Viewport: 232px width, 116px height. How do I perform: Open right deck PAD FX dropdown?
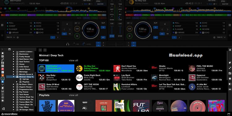tap(221, 37)
